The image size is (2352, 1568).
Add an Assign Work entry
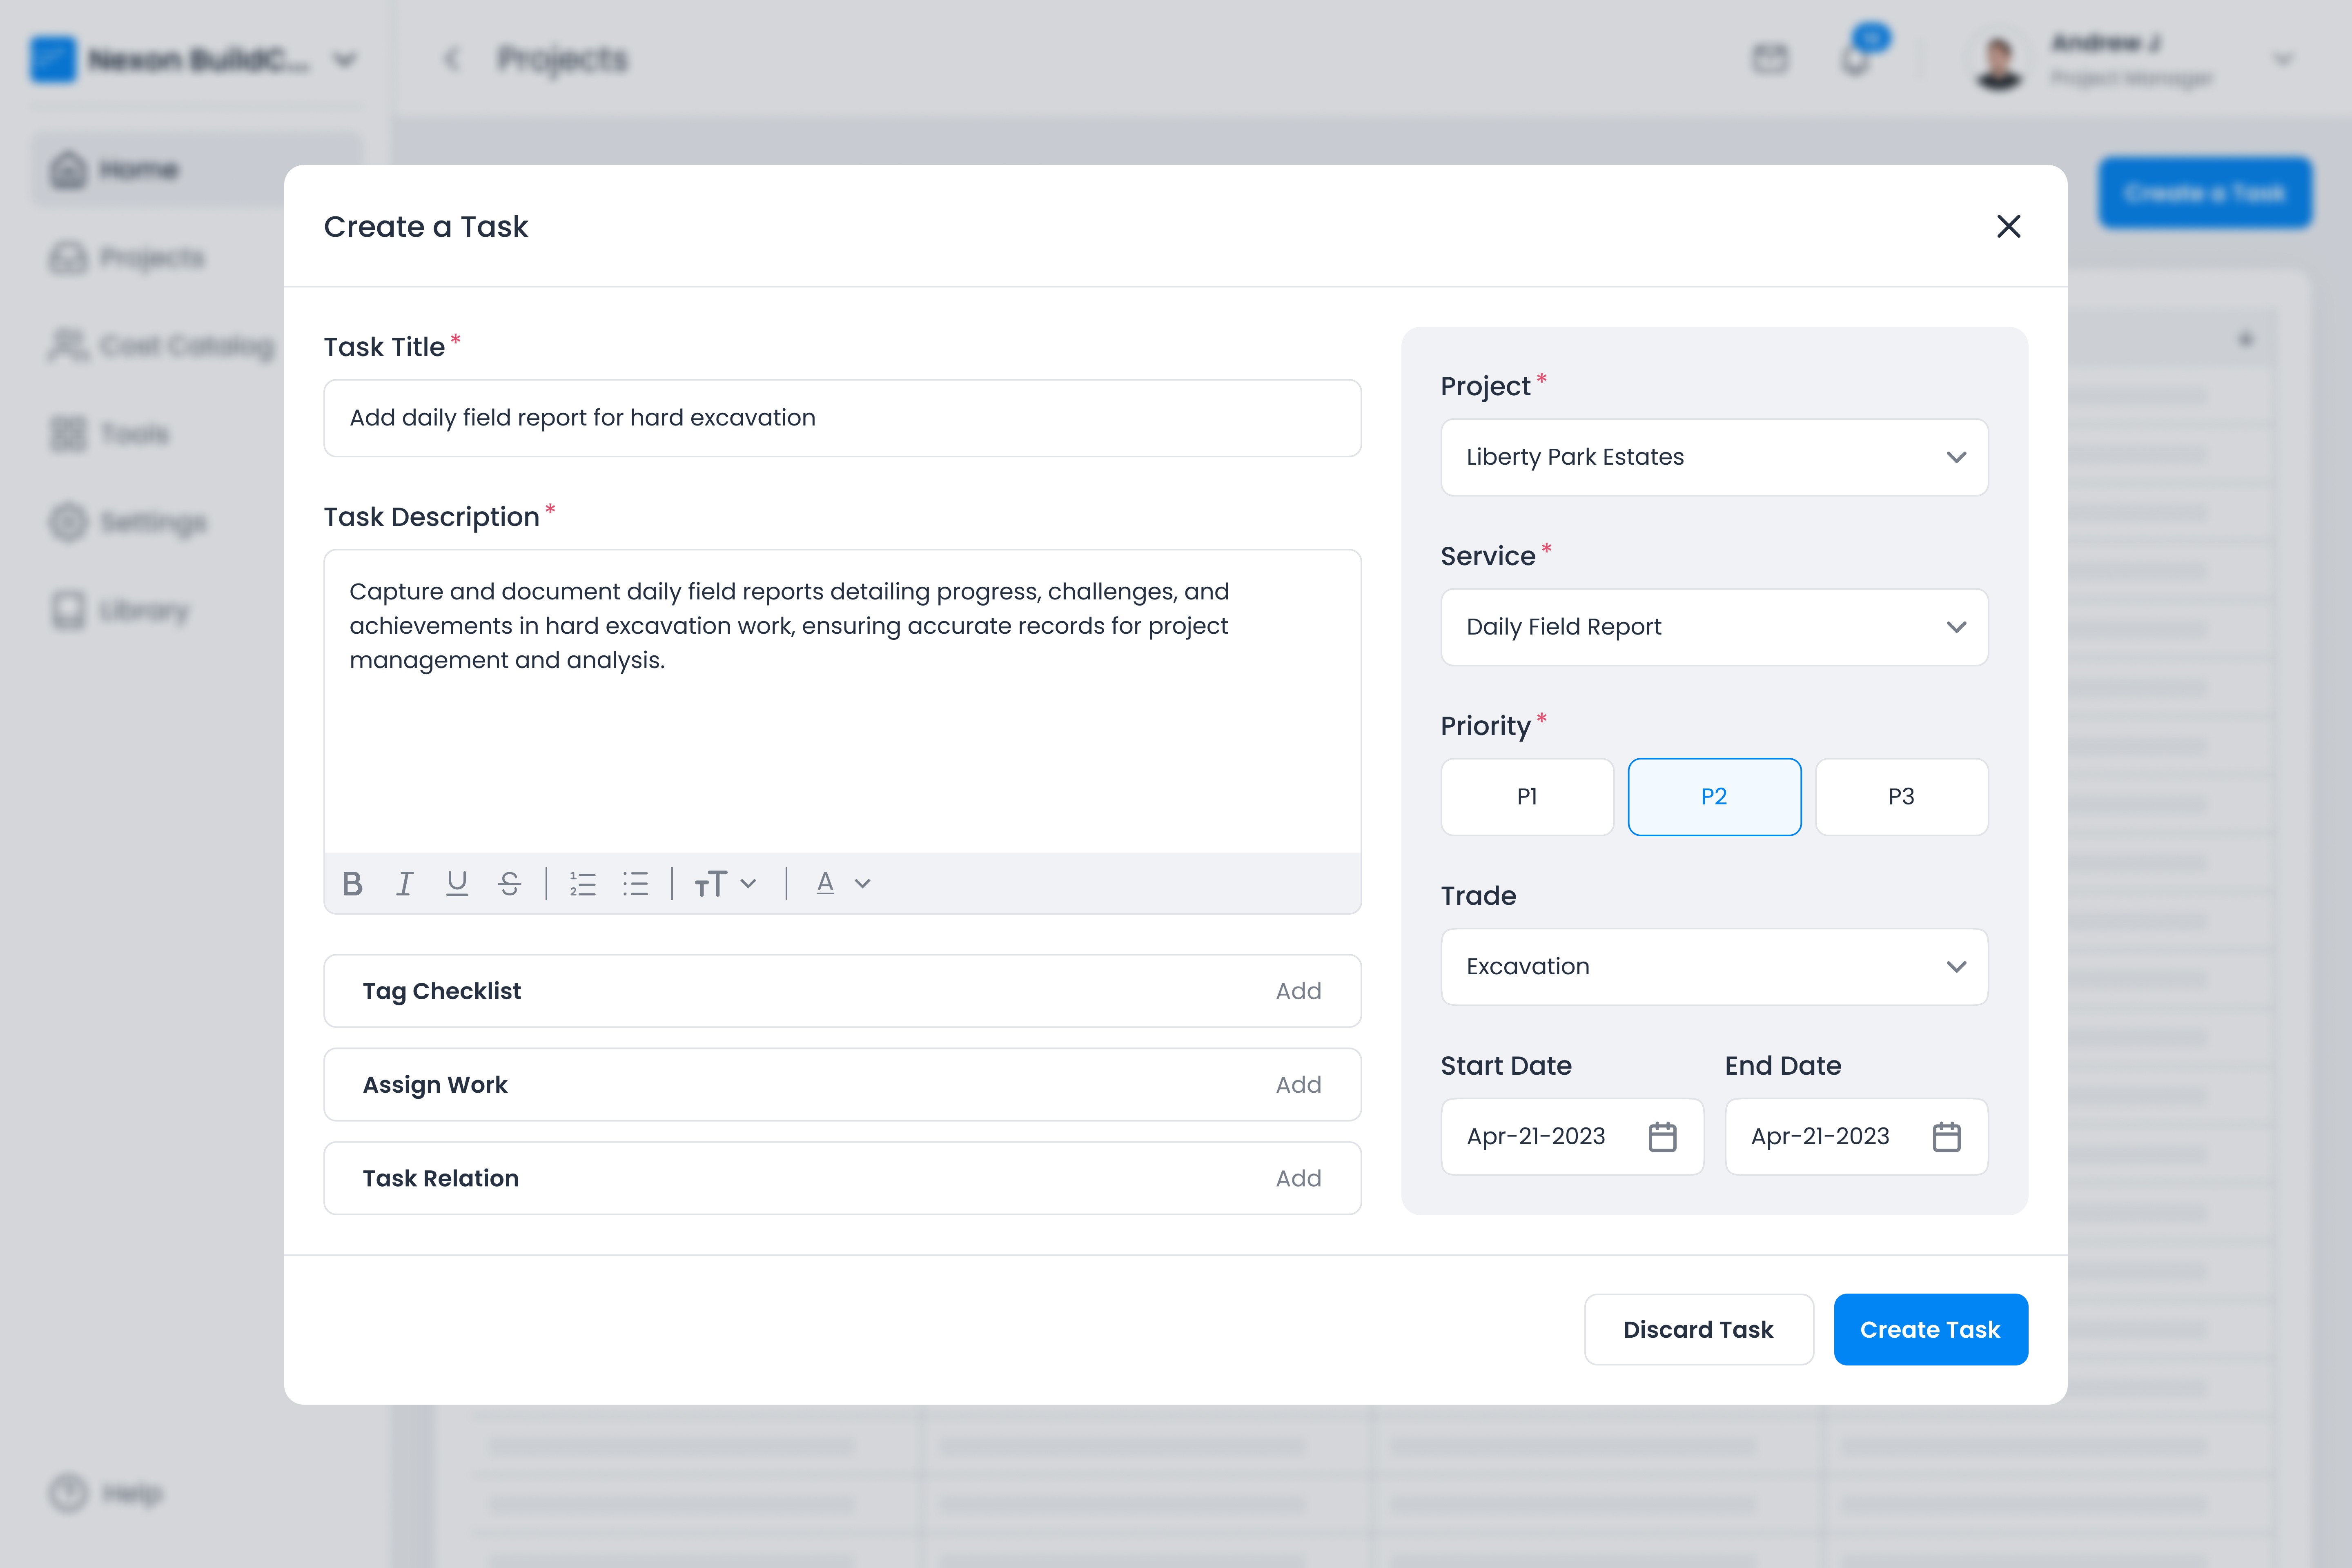(x=1298, y=1085)
